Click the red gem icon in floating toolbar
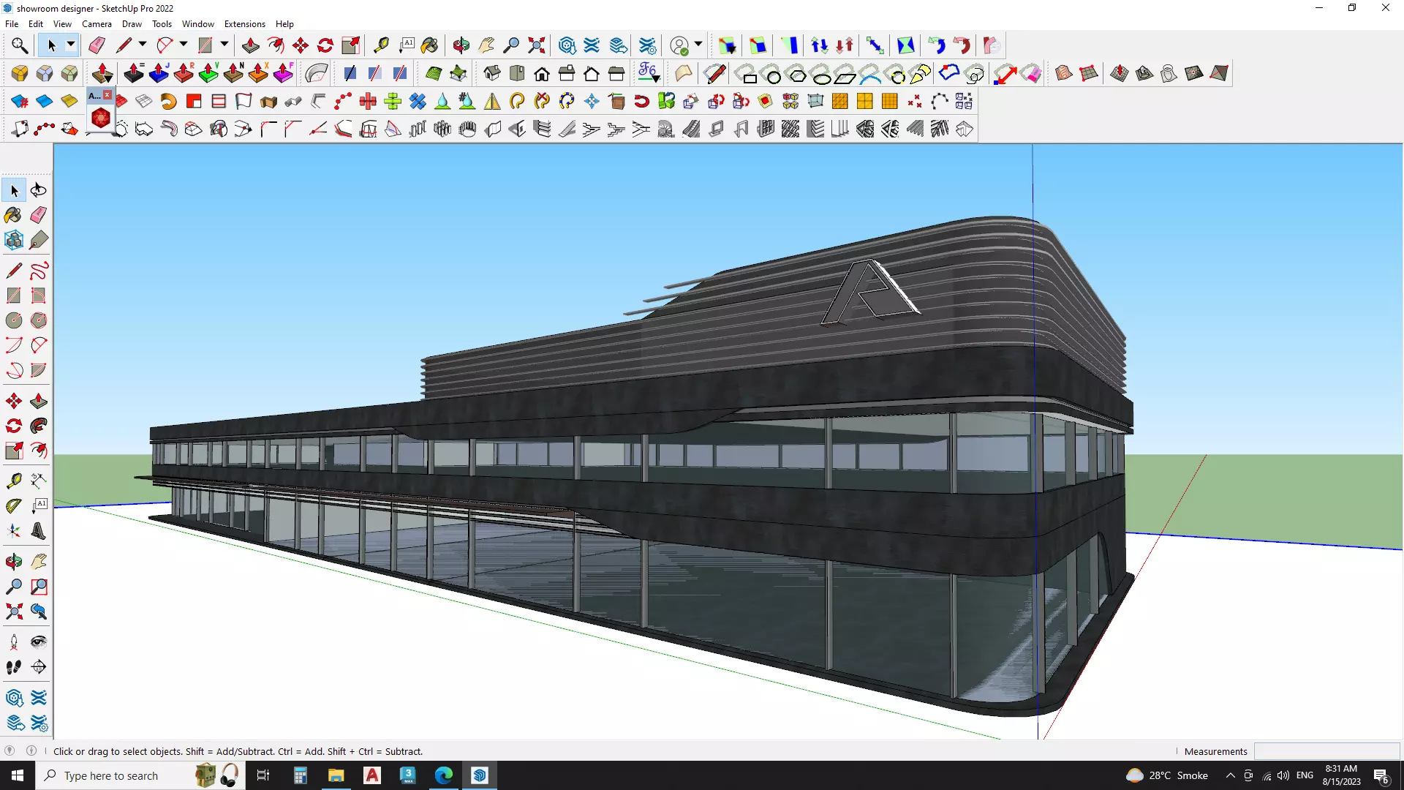This screenshot has width=1404, height=790. [x=100, y=118]
